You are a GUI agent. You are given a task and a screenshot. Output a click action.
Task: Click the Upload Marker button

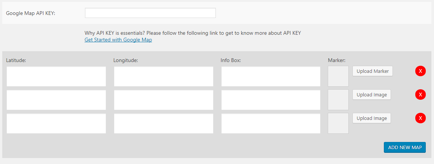pos(372,71)
